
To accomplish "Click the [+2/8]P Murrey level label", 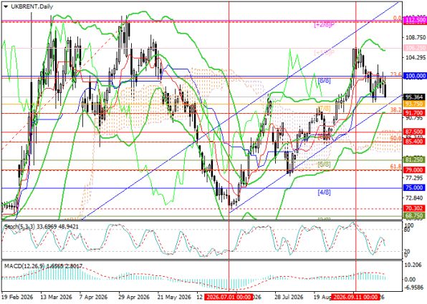I will click(324, 25).
